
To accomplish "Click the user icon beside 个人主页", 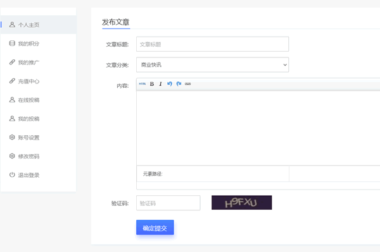I will [x=12, y=25].
